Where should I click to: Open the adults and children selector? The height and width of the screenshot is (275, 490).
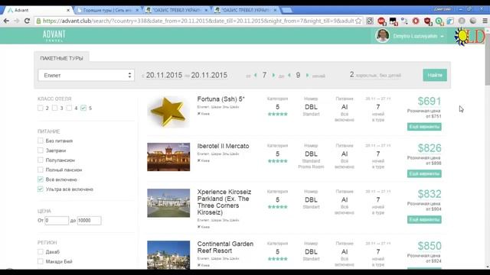tap(375, 75)
